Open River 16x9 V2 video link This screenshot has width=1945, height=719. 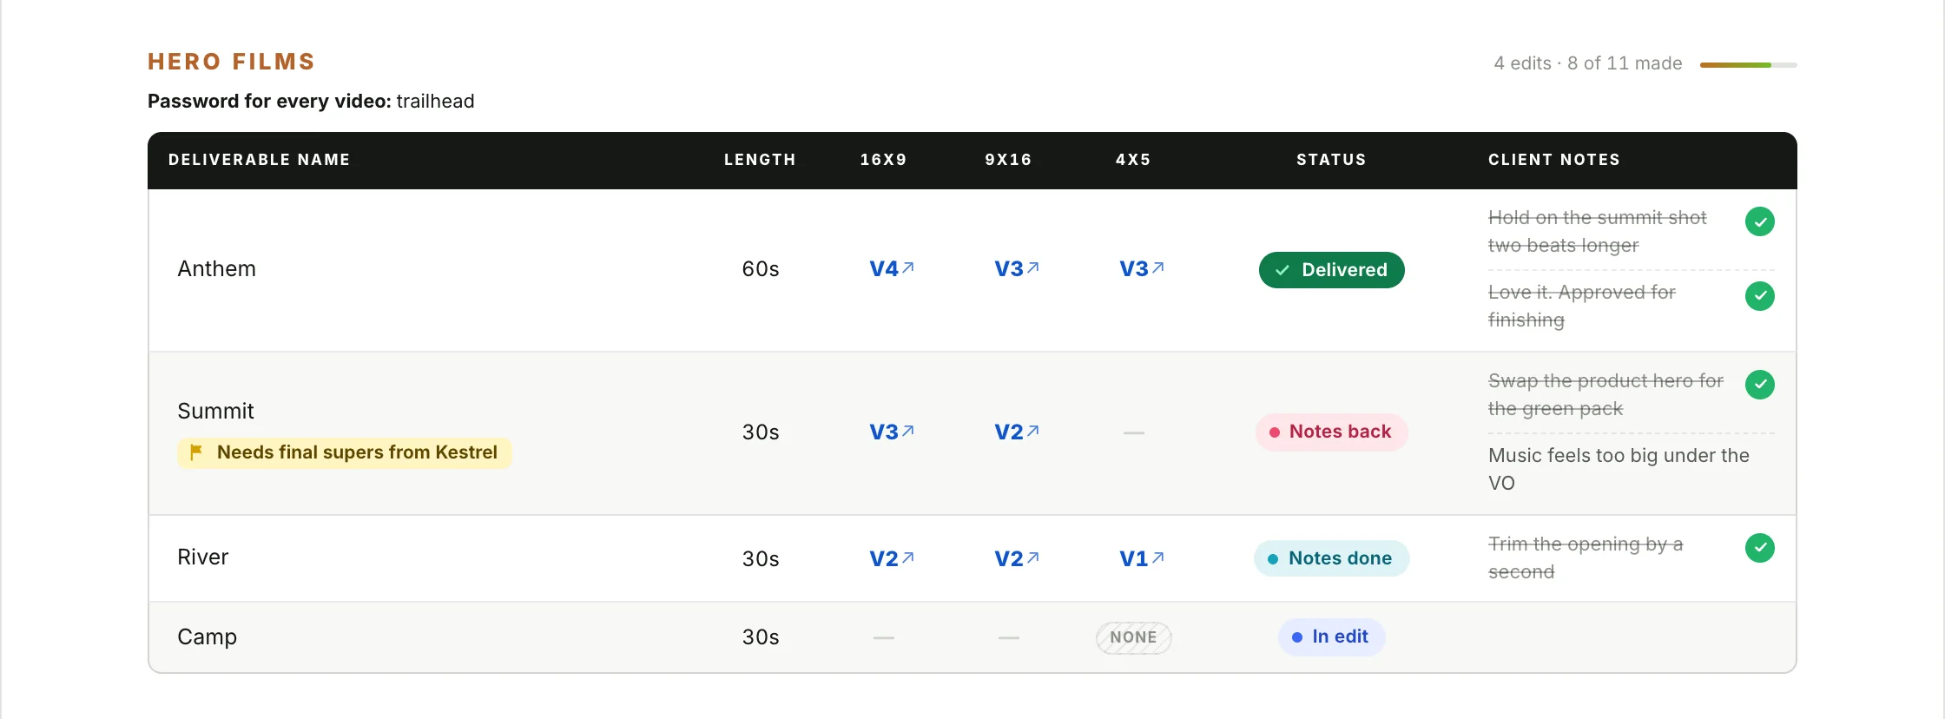(x=892, y=559)
